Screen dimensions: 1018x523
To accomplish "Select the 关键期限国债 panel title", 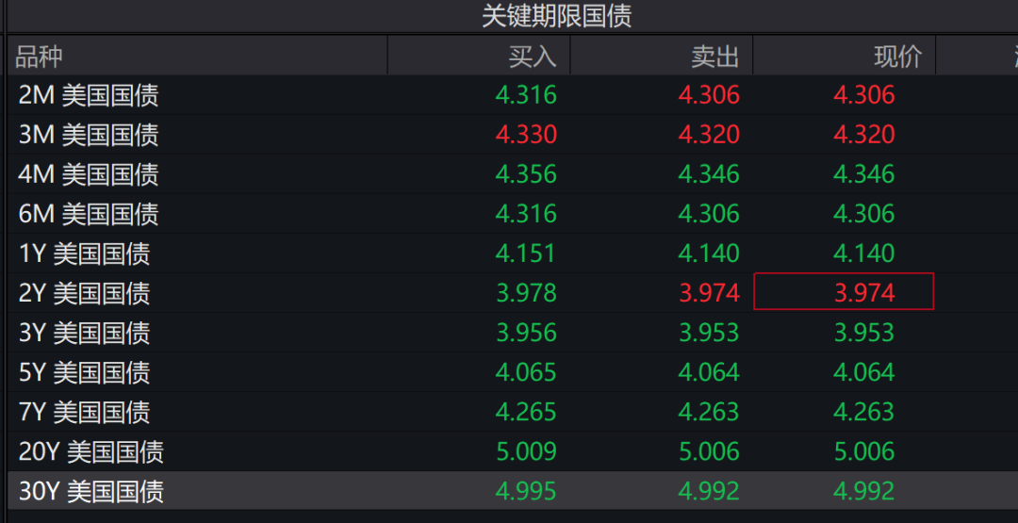I will [556, 16].
